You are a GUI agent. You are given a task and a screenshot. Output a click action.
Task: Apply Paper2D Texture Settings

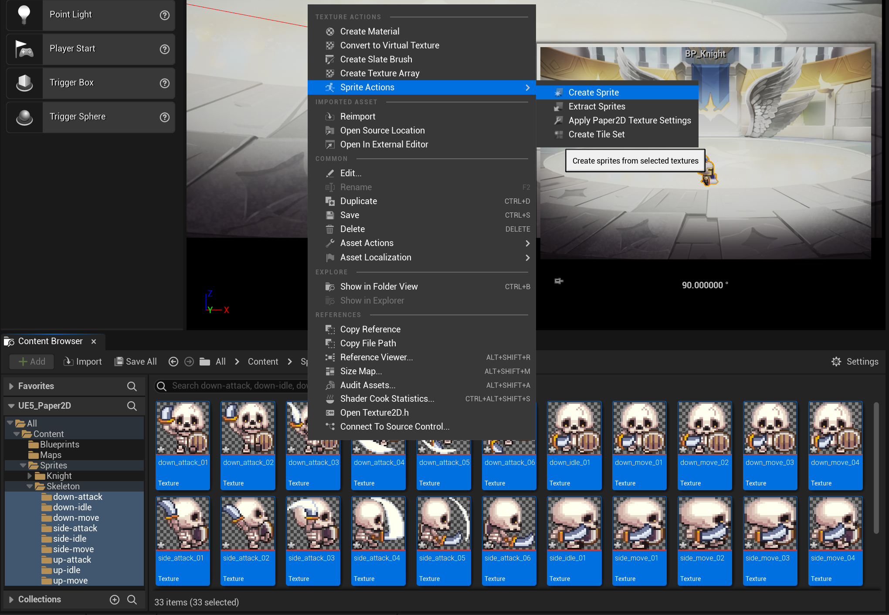coord(617,120)
